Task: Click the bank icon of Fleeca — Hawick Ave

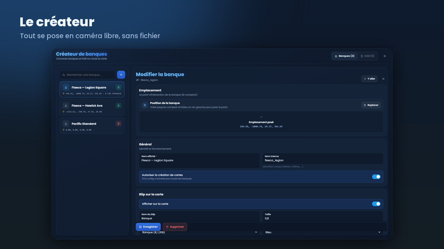Action: pos(66,106)
